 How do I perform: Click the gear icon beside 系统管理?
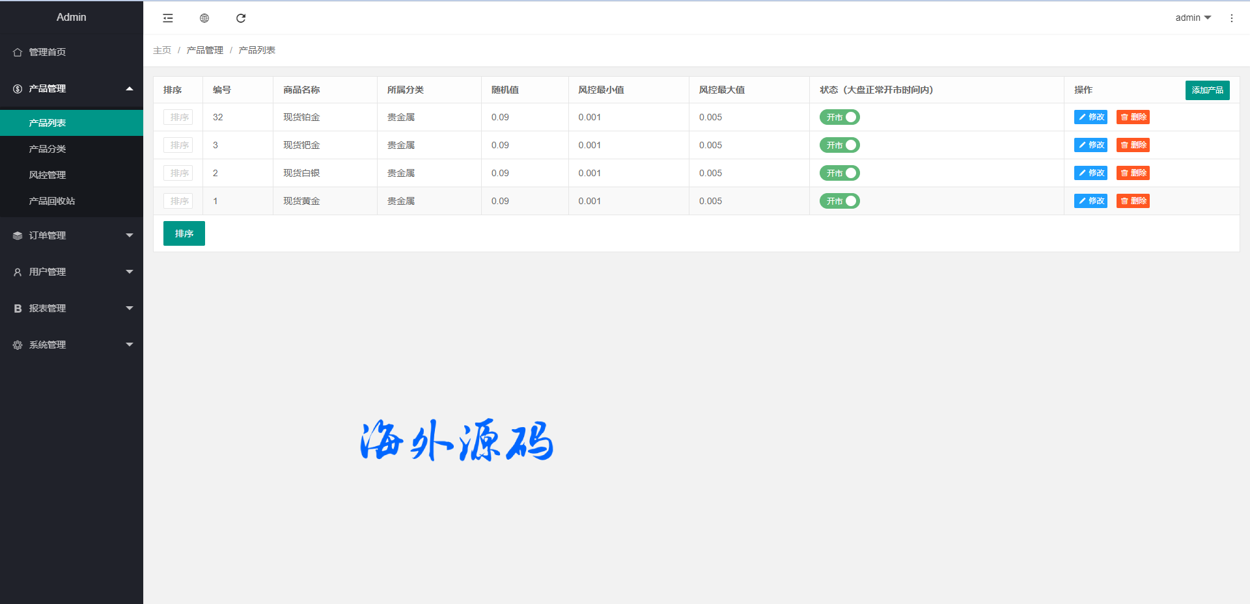18,345
